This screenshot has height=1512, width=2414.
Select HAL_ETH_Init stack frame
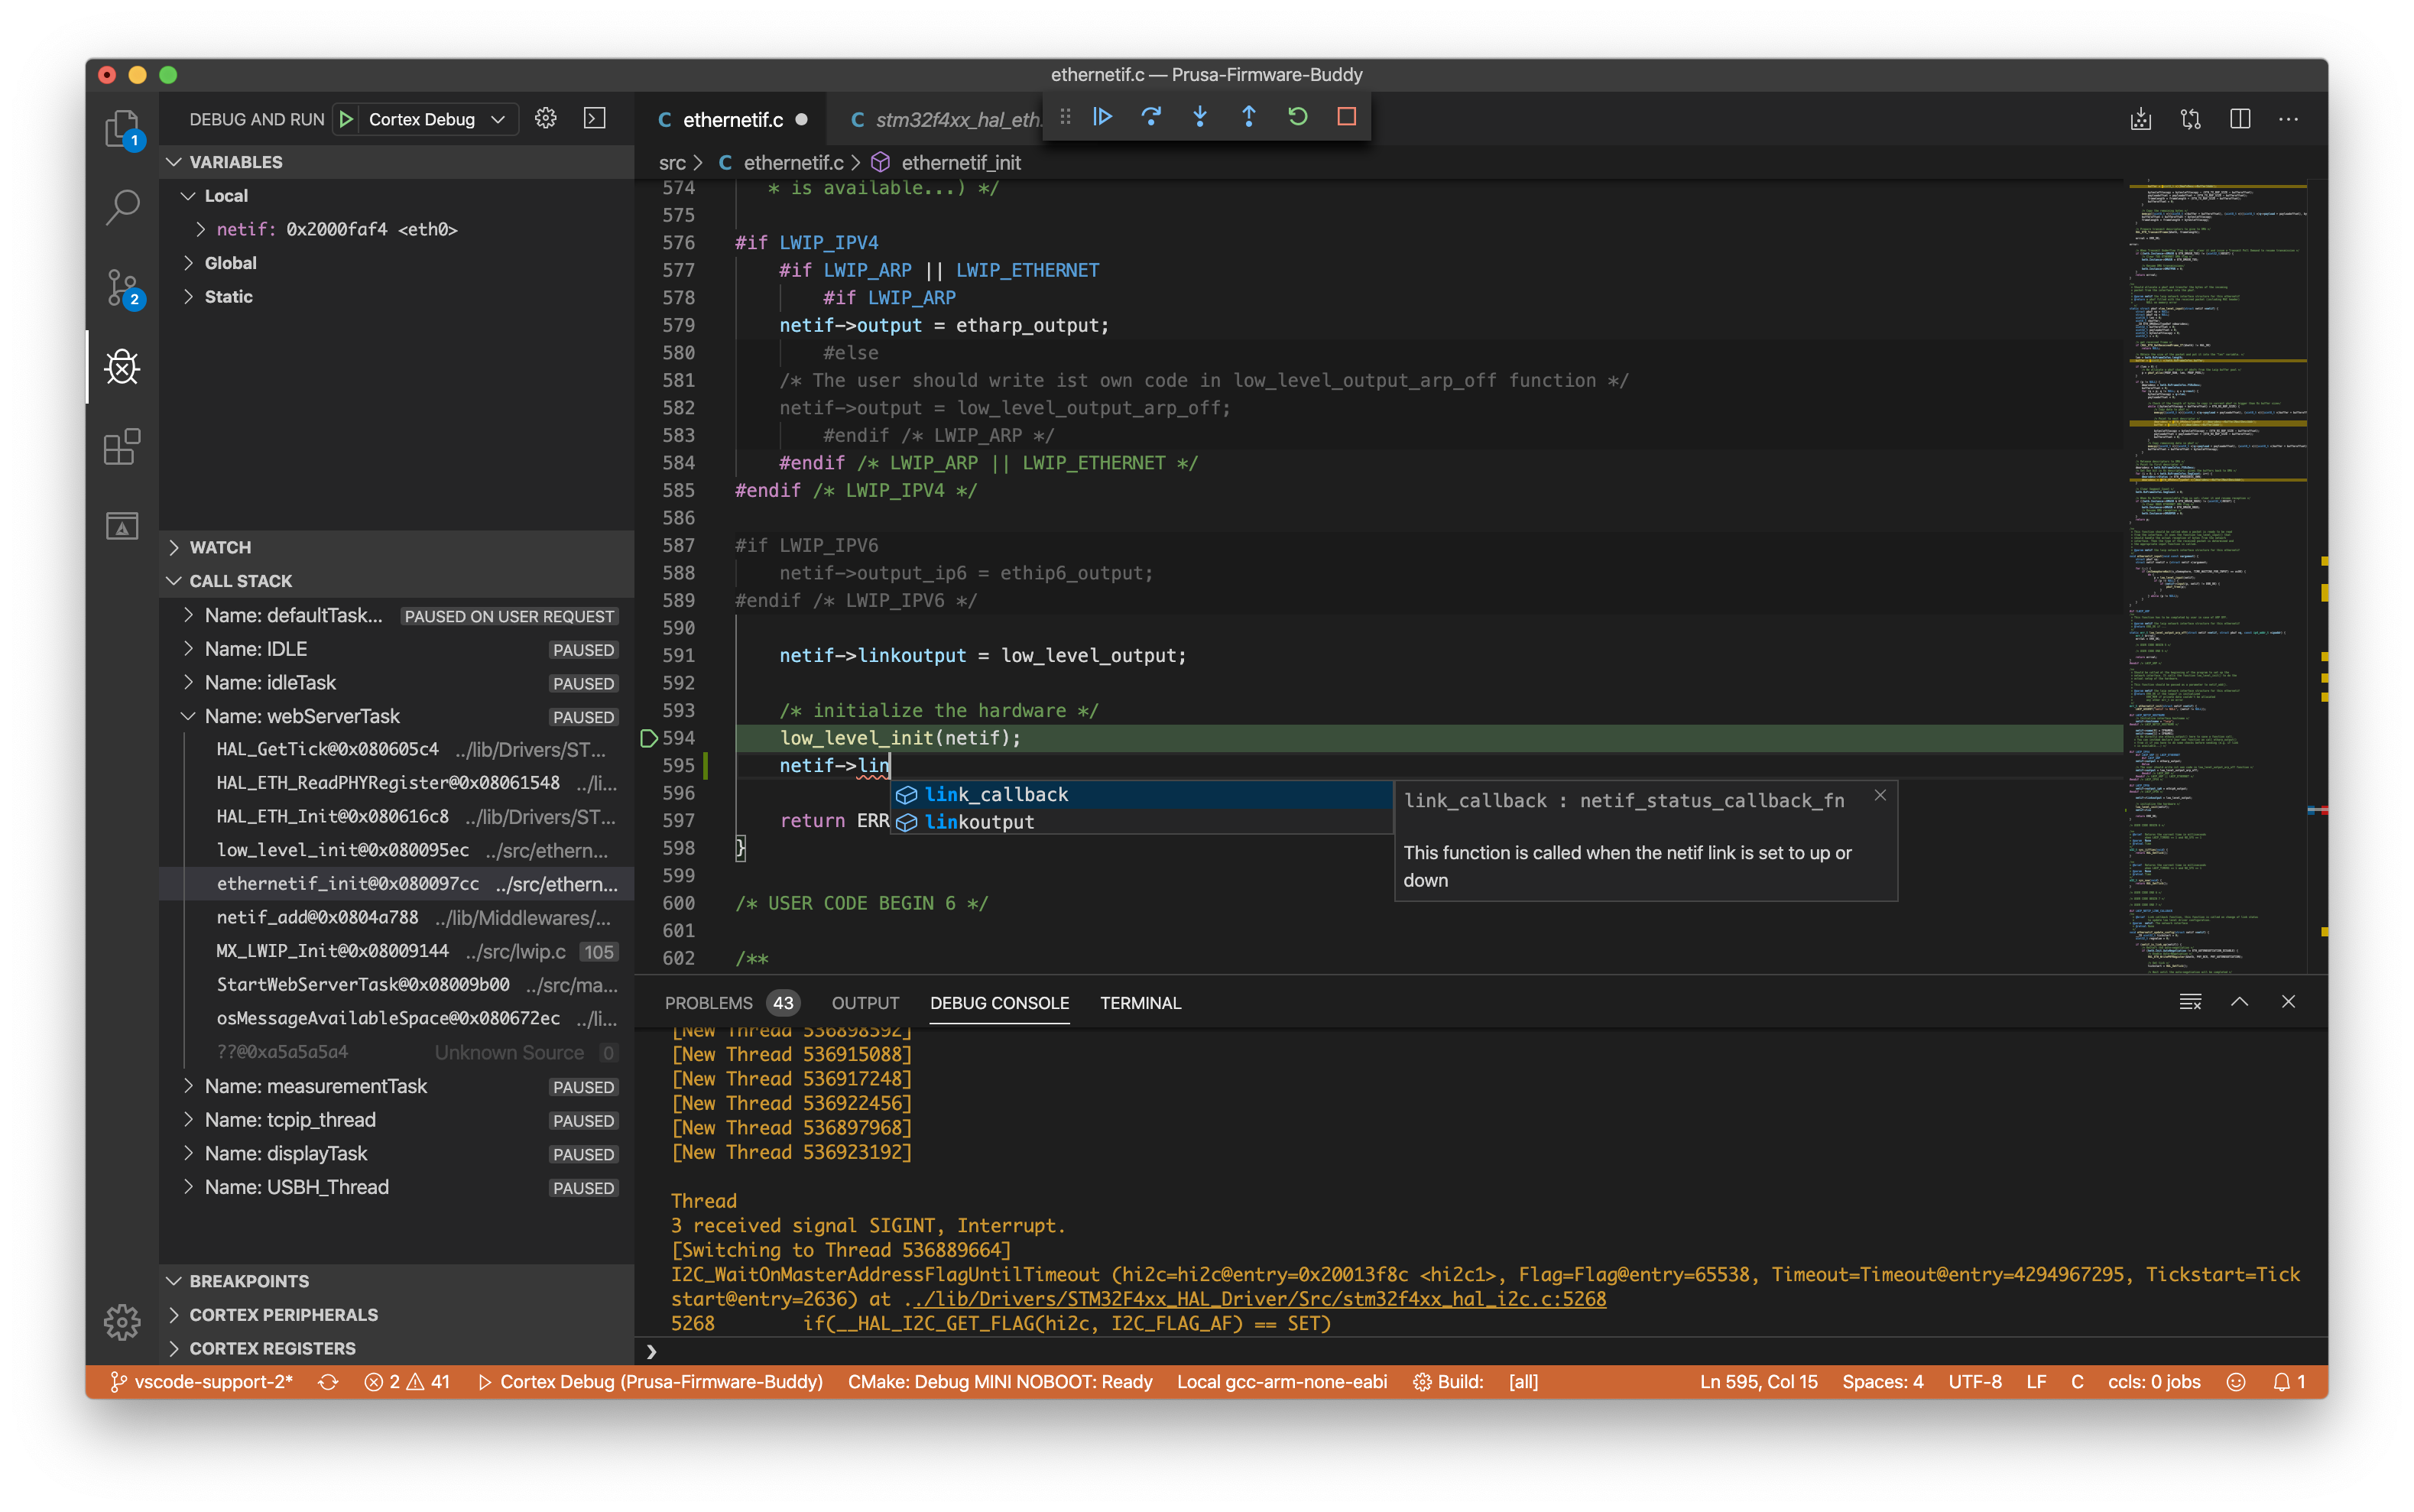(x=396, y=817)
